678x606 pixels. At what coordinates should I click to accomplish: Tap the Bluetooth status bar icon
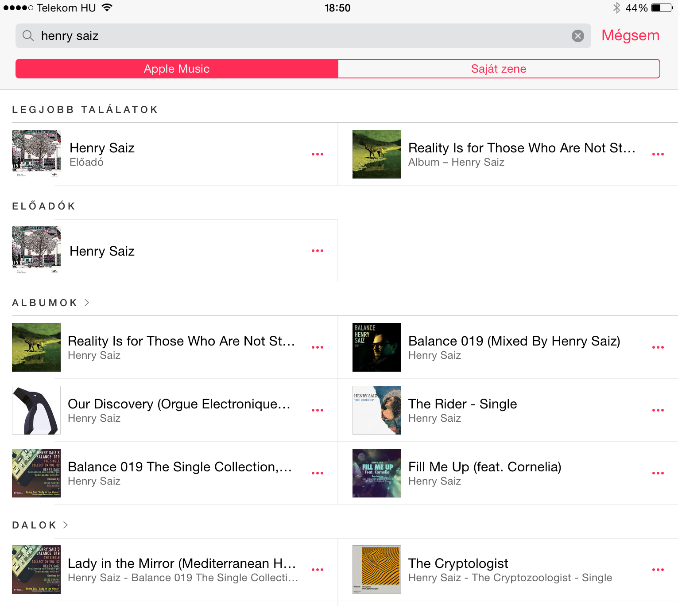[616, 8]
